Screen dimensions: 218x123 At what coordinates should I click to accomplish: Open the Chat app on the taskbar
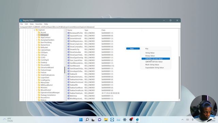click(x=99, y=120)
